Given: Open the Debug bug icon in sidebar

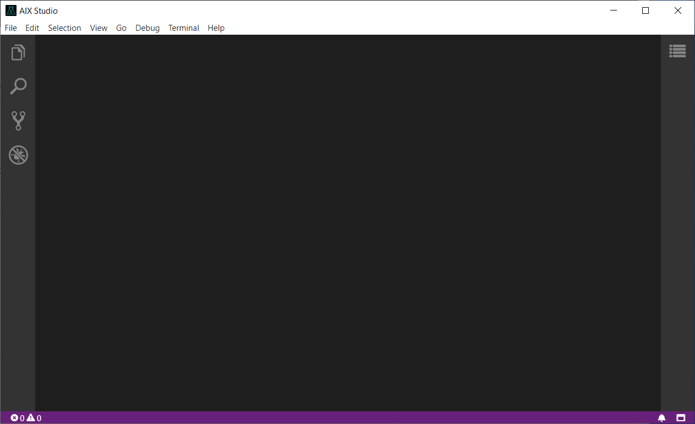Looking at the screenshot, I should (x=18, y=155).
